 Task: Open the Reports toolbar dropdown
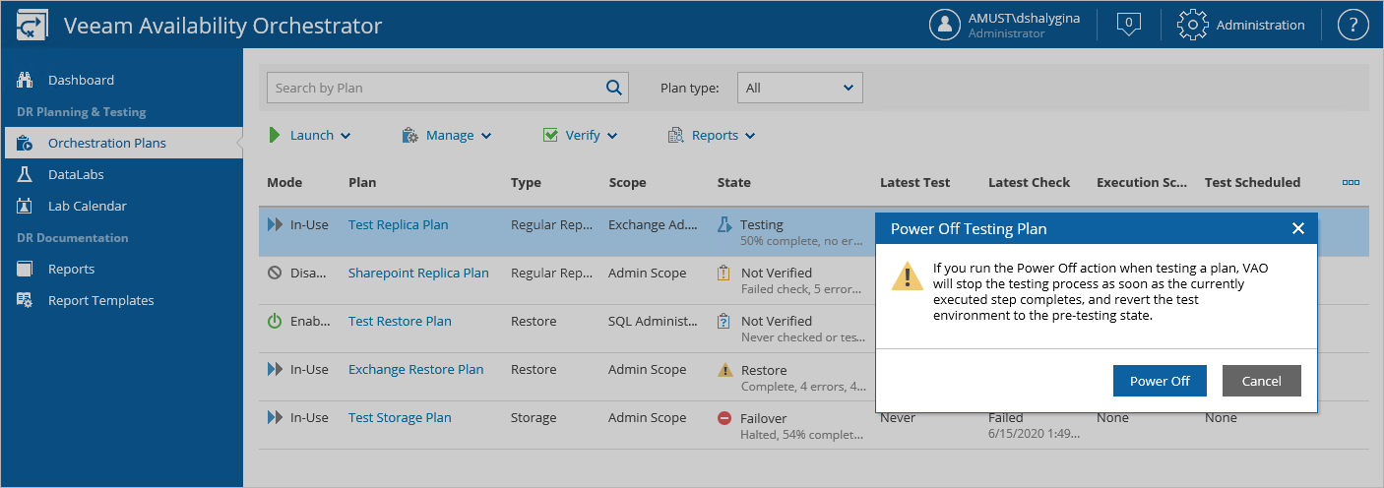pos(712,135)
